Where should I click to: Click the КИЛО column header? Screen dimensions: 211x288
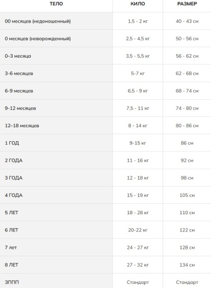click(x=138, y=4)
